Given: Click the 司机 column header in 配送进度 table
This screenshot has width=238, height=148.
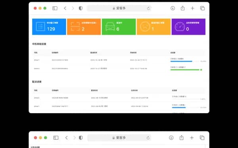Looking at the screenshot, I should 36,90.
